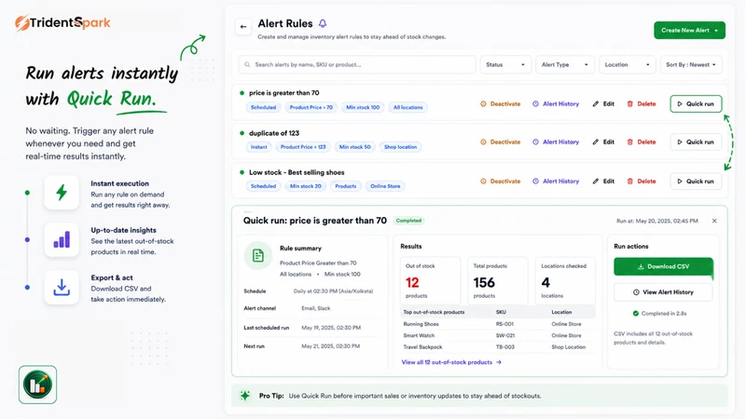Click the 'Product Price = 123' tag
The height and width of the screenshot is (419, 746).
(303, 147)
